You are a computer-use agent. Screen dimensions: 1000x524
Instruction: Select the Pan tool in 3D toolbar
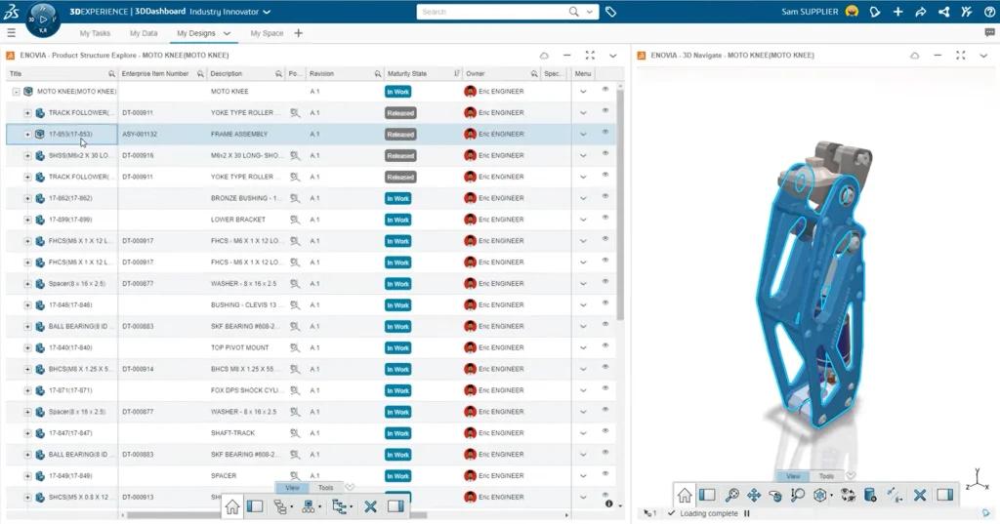click(753, 495)
